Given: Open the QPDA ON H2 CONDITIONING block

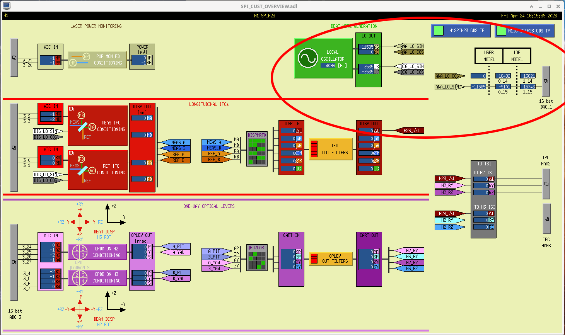Looking at the screenshot, I should pyautogui.click(x=97, y=252).
